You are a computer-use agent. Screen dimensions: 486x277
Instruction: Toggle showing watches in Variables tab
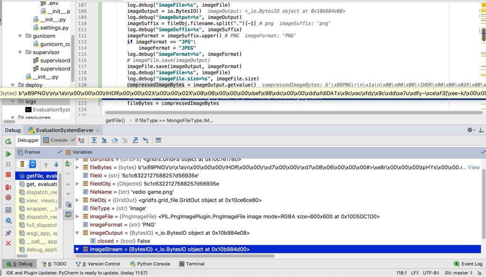click(68, 214)
